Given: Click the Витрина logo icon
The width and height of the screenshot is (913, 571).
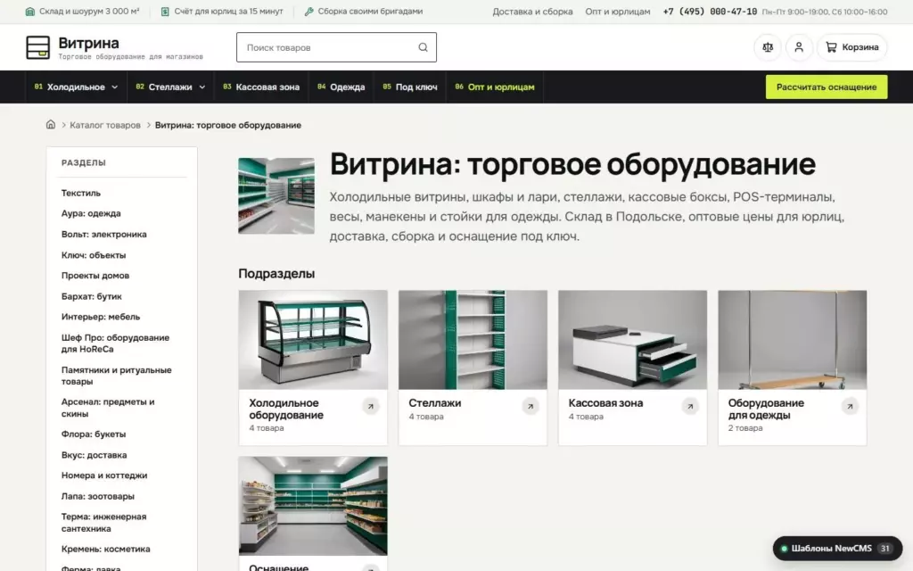Looking at the screenshot, I should point(37,47).
